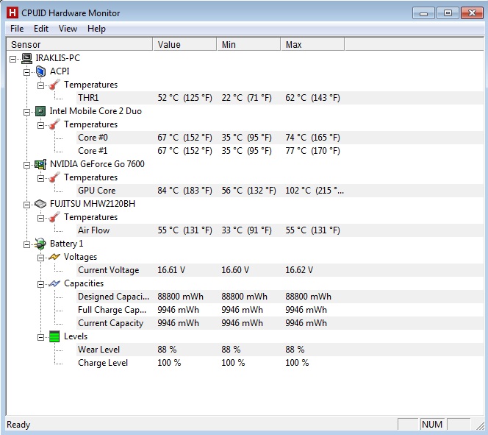Viewport: 488px width, 435px height.
Task: Click the Battery 1 icon
Action: coord(41,244)
